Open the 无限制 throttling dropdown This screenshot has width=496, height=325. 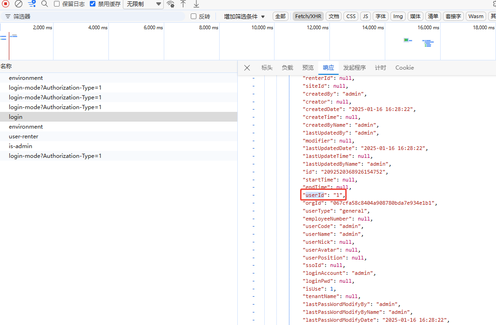pos(143,4)
